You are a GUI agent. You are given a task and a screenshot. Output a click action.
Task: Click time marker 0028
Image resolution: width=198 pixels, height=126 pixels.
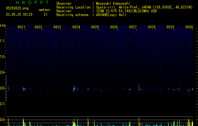(x=152, y=27)
